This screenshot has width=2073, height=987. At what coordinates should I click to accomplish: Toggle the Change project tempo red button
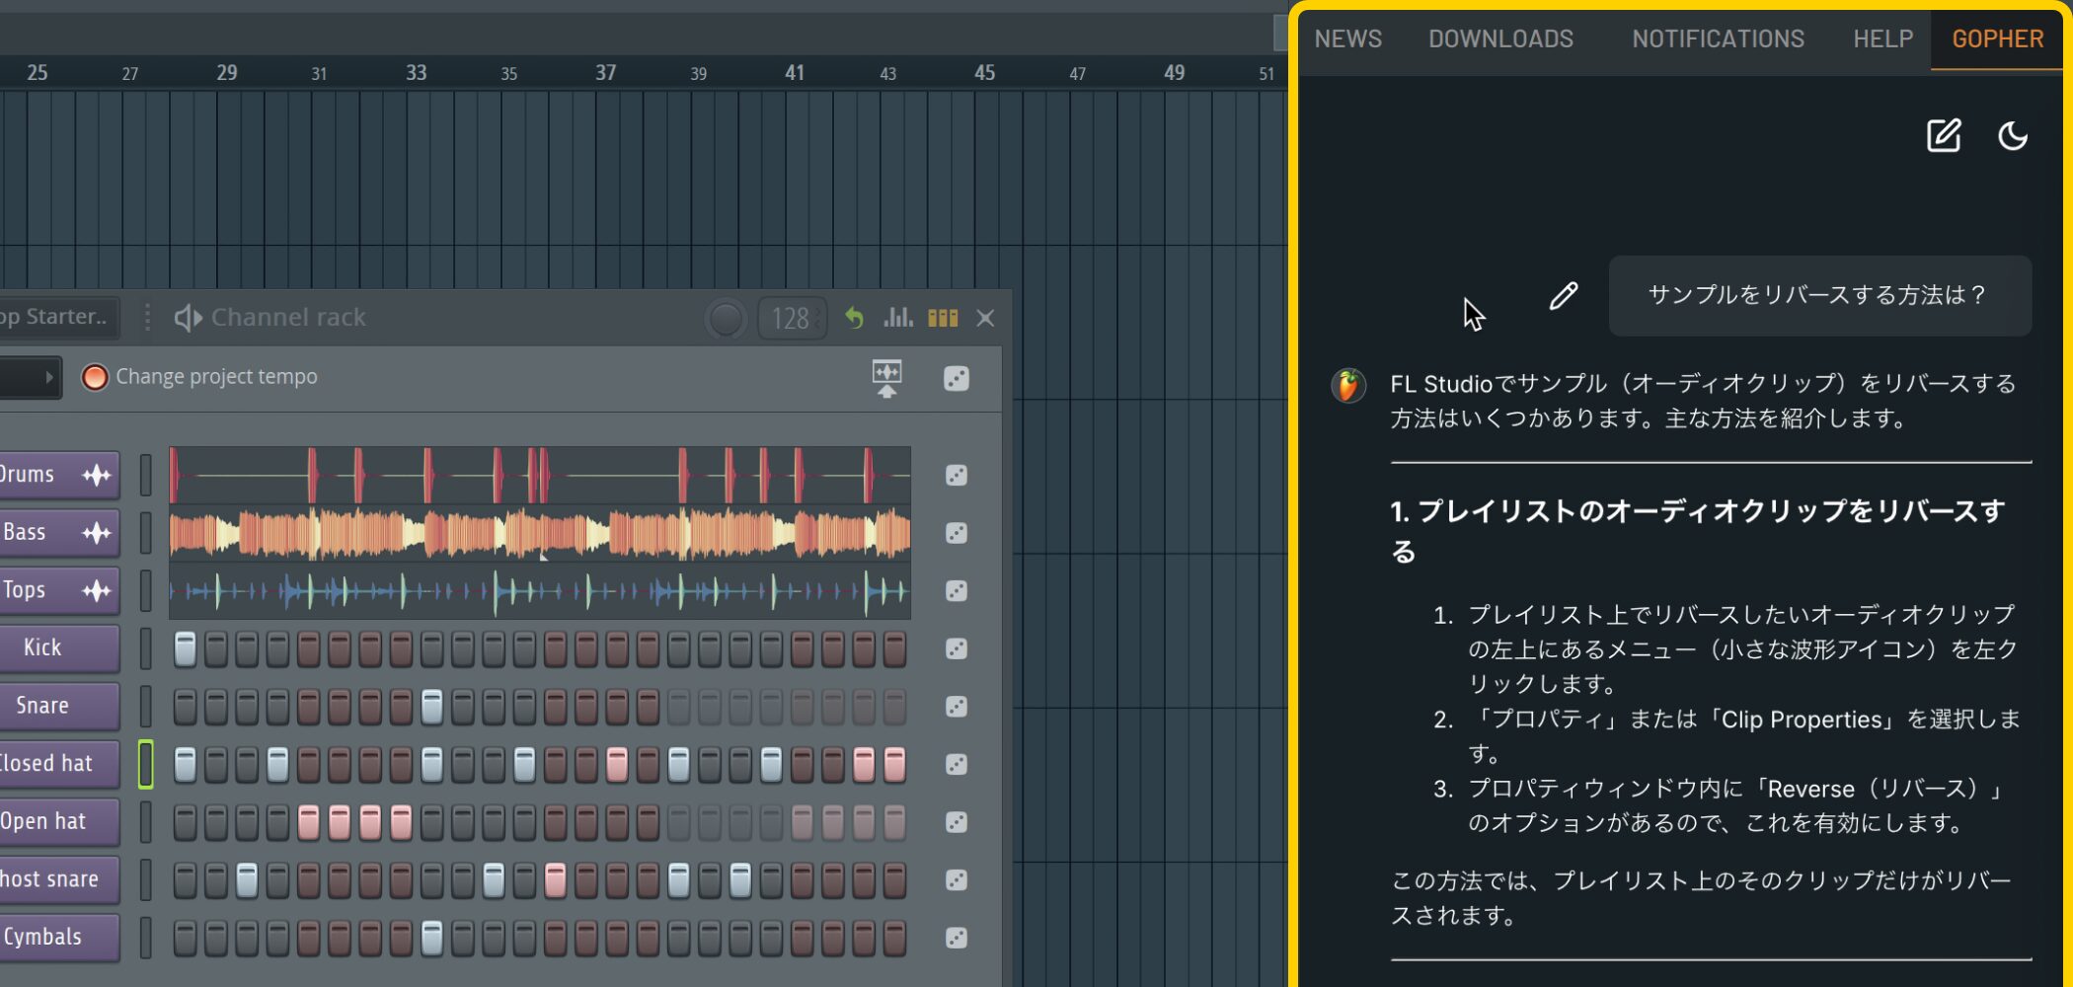click(x=95, y=377)
